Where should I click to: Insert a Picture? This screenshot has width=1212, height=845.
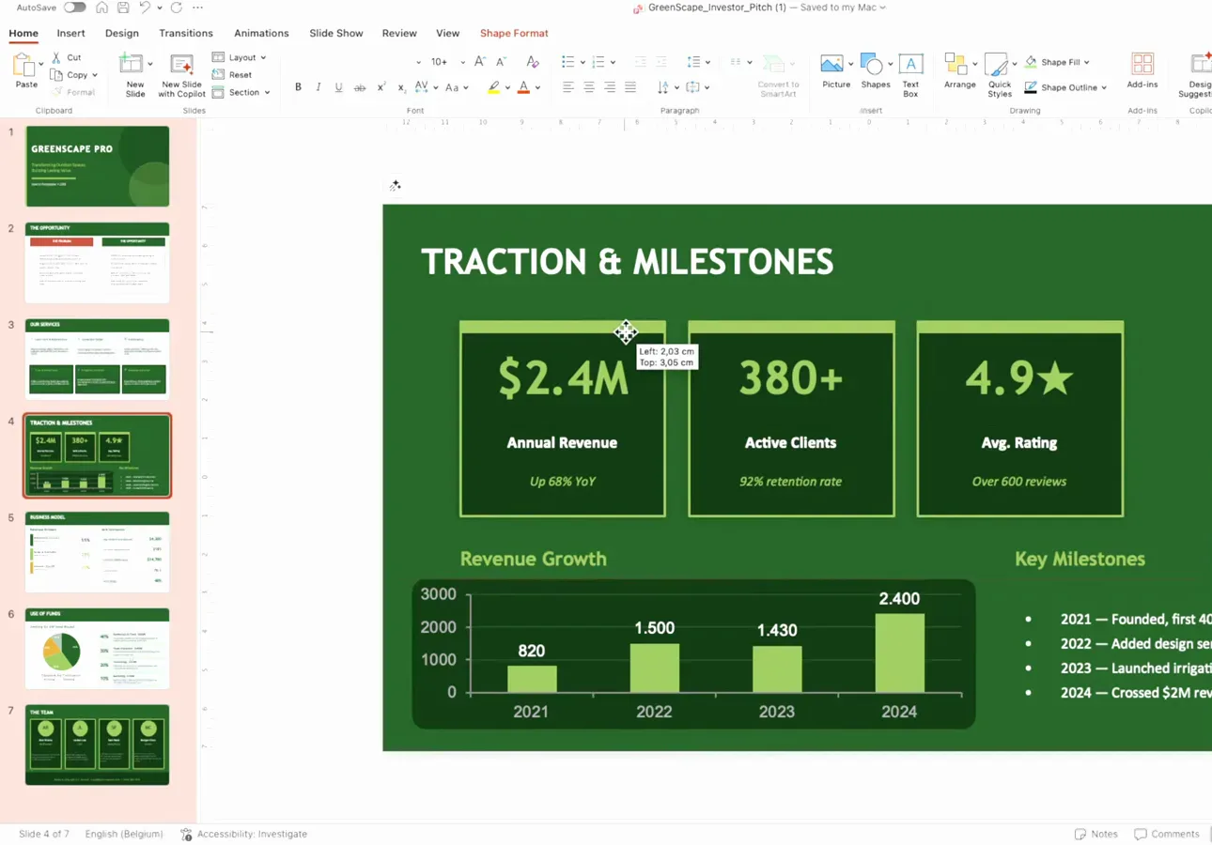click(835, 71)
